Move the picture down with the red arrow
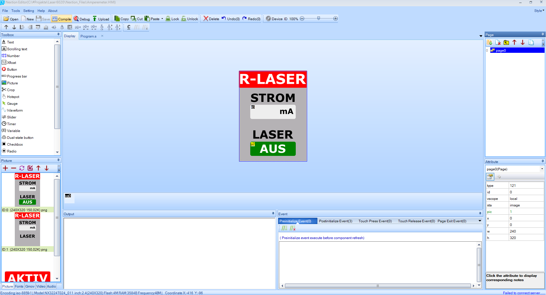 click(x=47, y=168)
